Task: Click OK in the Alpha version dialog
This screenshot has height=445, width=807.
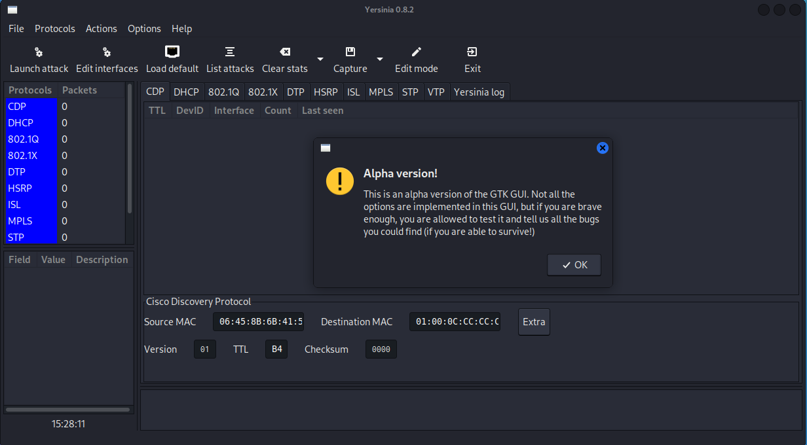Action: pyautogui.click(x=574, y=265)
